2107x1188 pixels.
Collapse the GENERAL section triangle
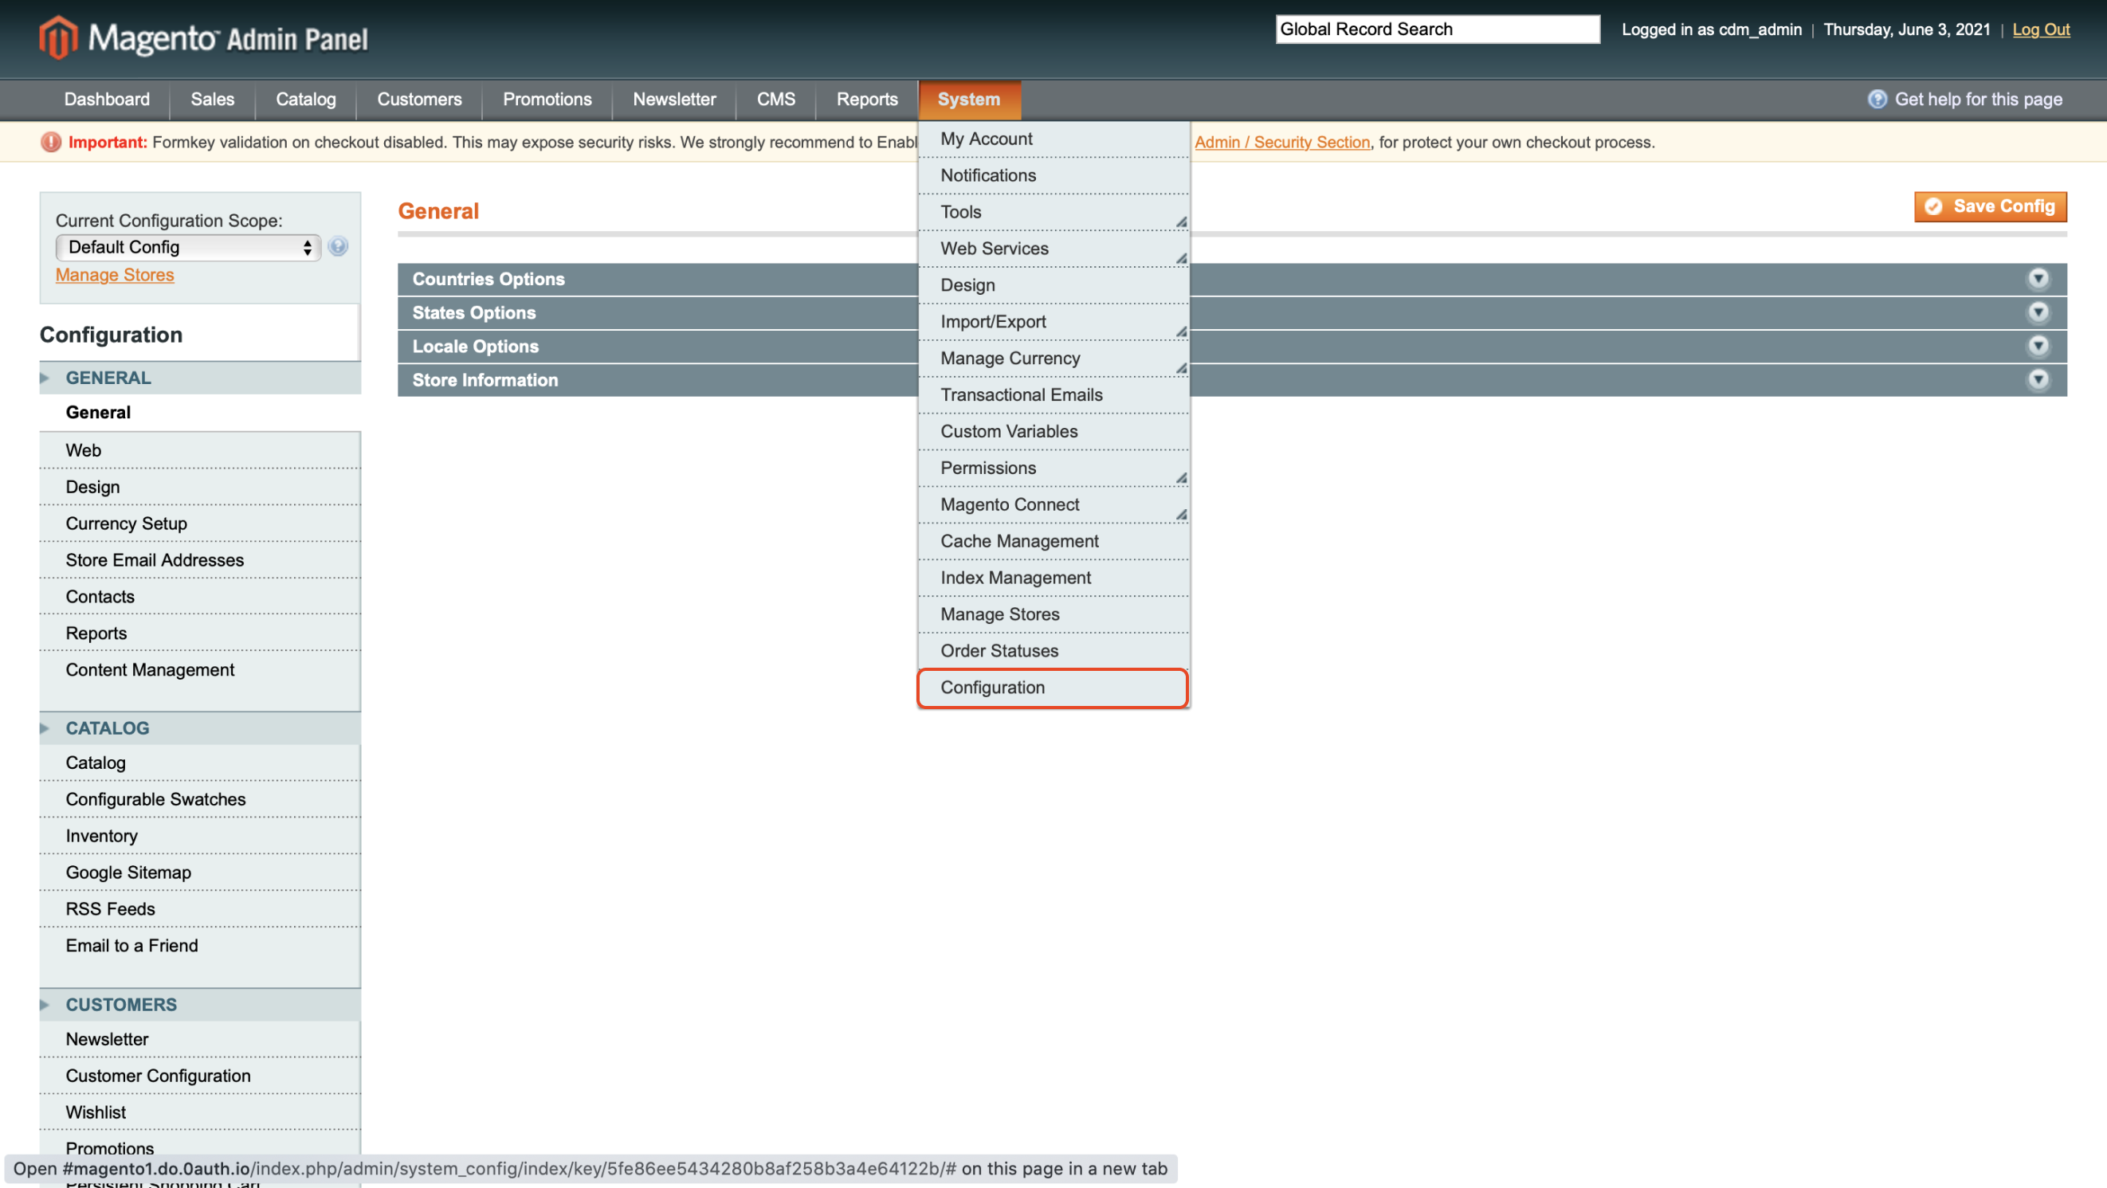coord(45,378)
